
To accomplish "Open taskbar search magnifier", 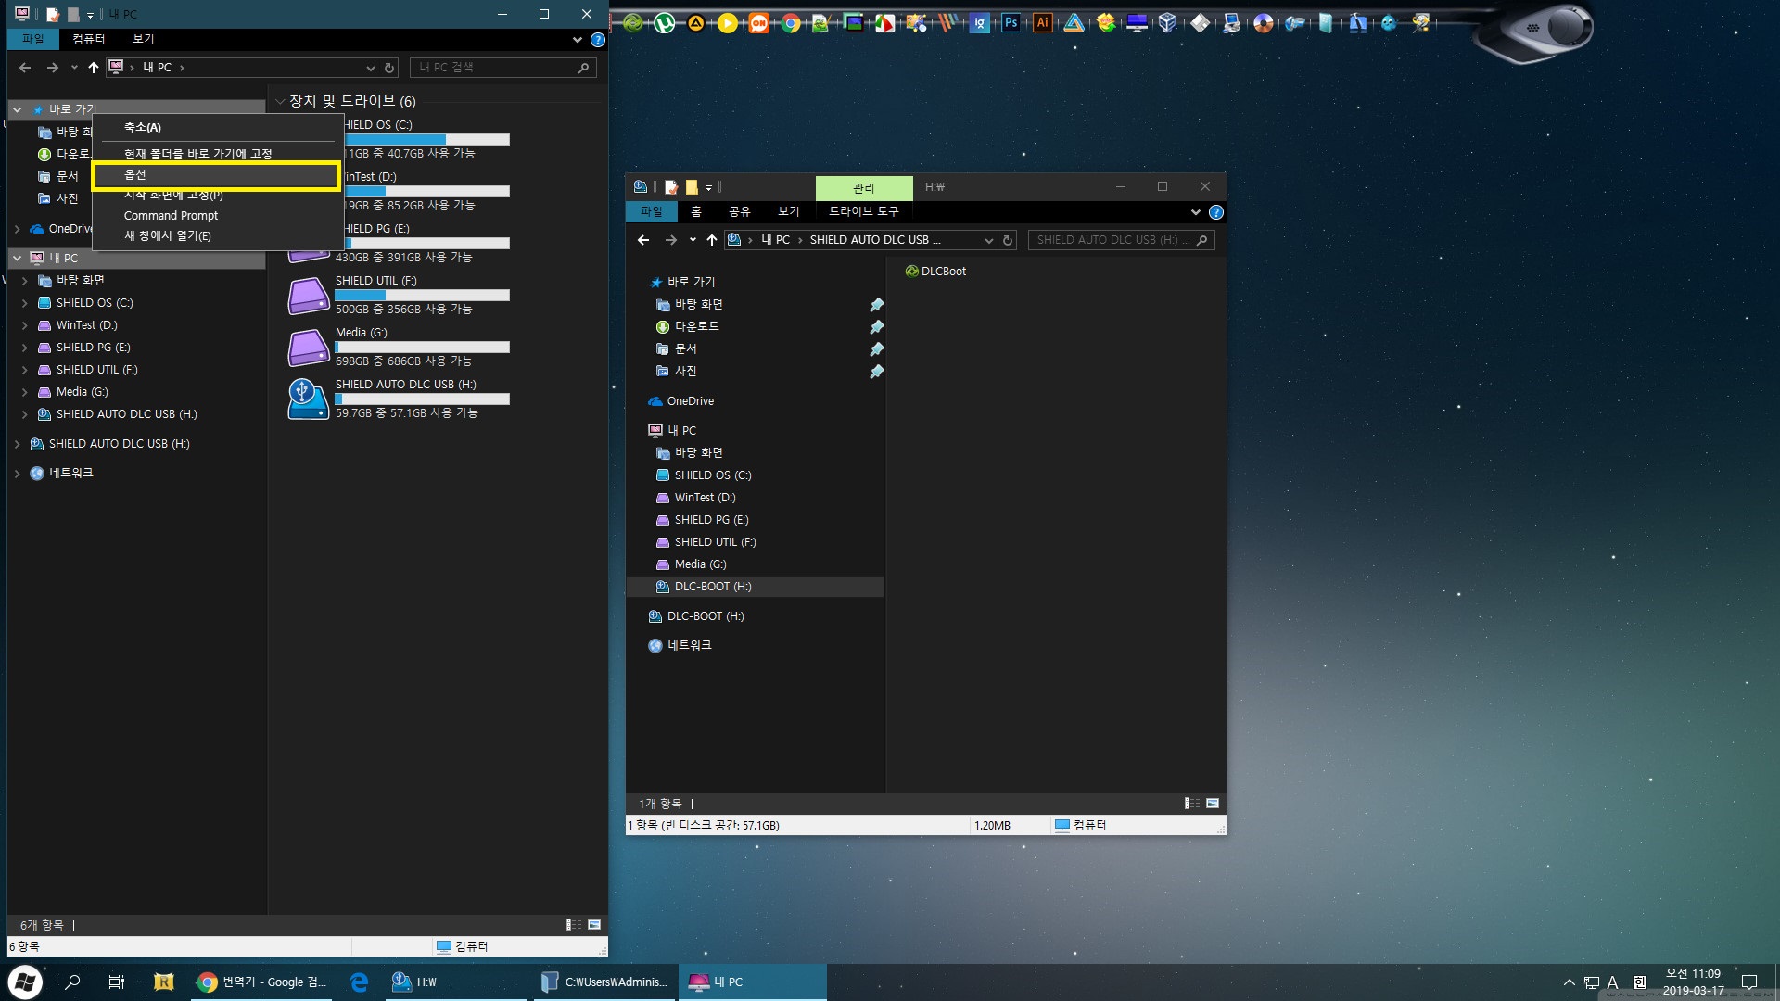I will click(x=72, y=982).
